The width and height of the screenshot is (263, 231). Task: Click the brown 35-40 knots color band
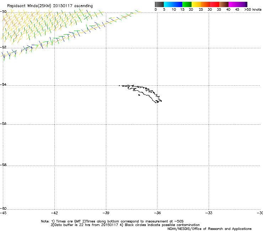click(224, 4)
